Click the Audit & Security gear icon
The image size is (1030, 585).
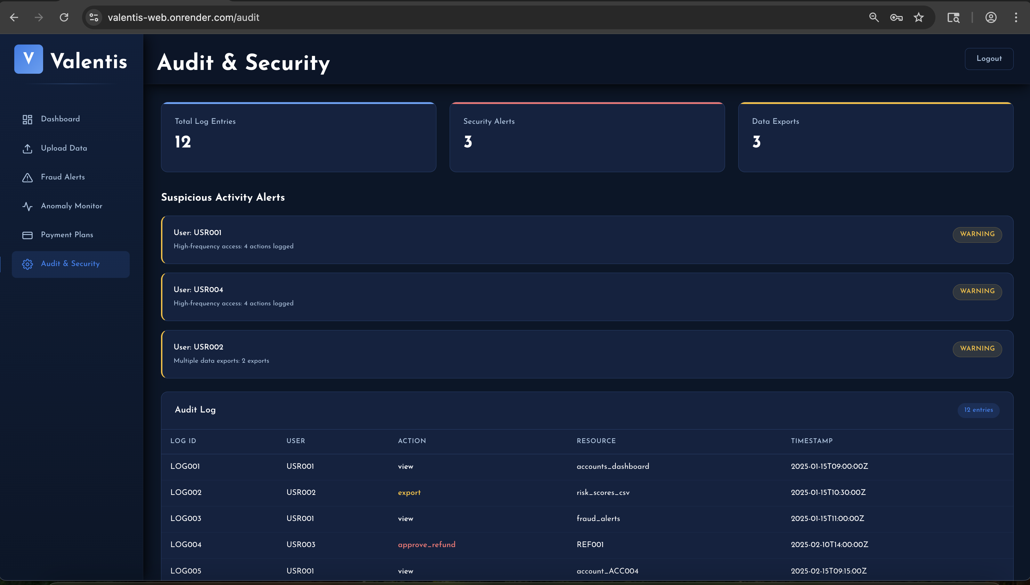[27, 264]
